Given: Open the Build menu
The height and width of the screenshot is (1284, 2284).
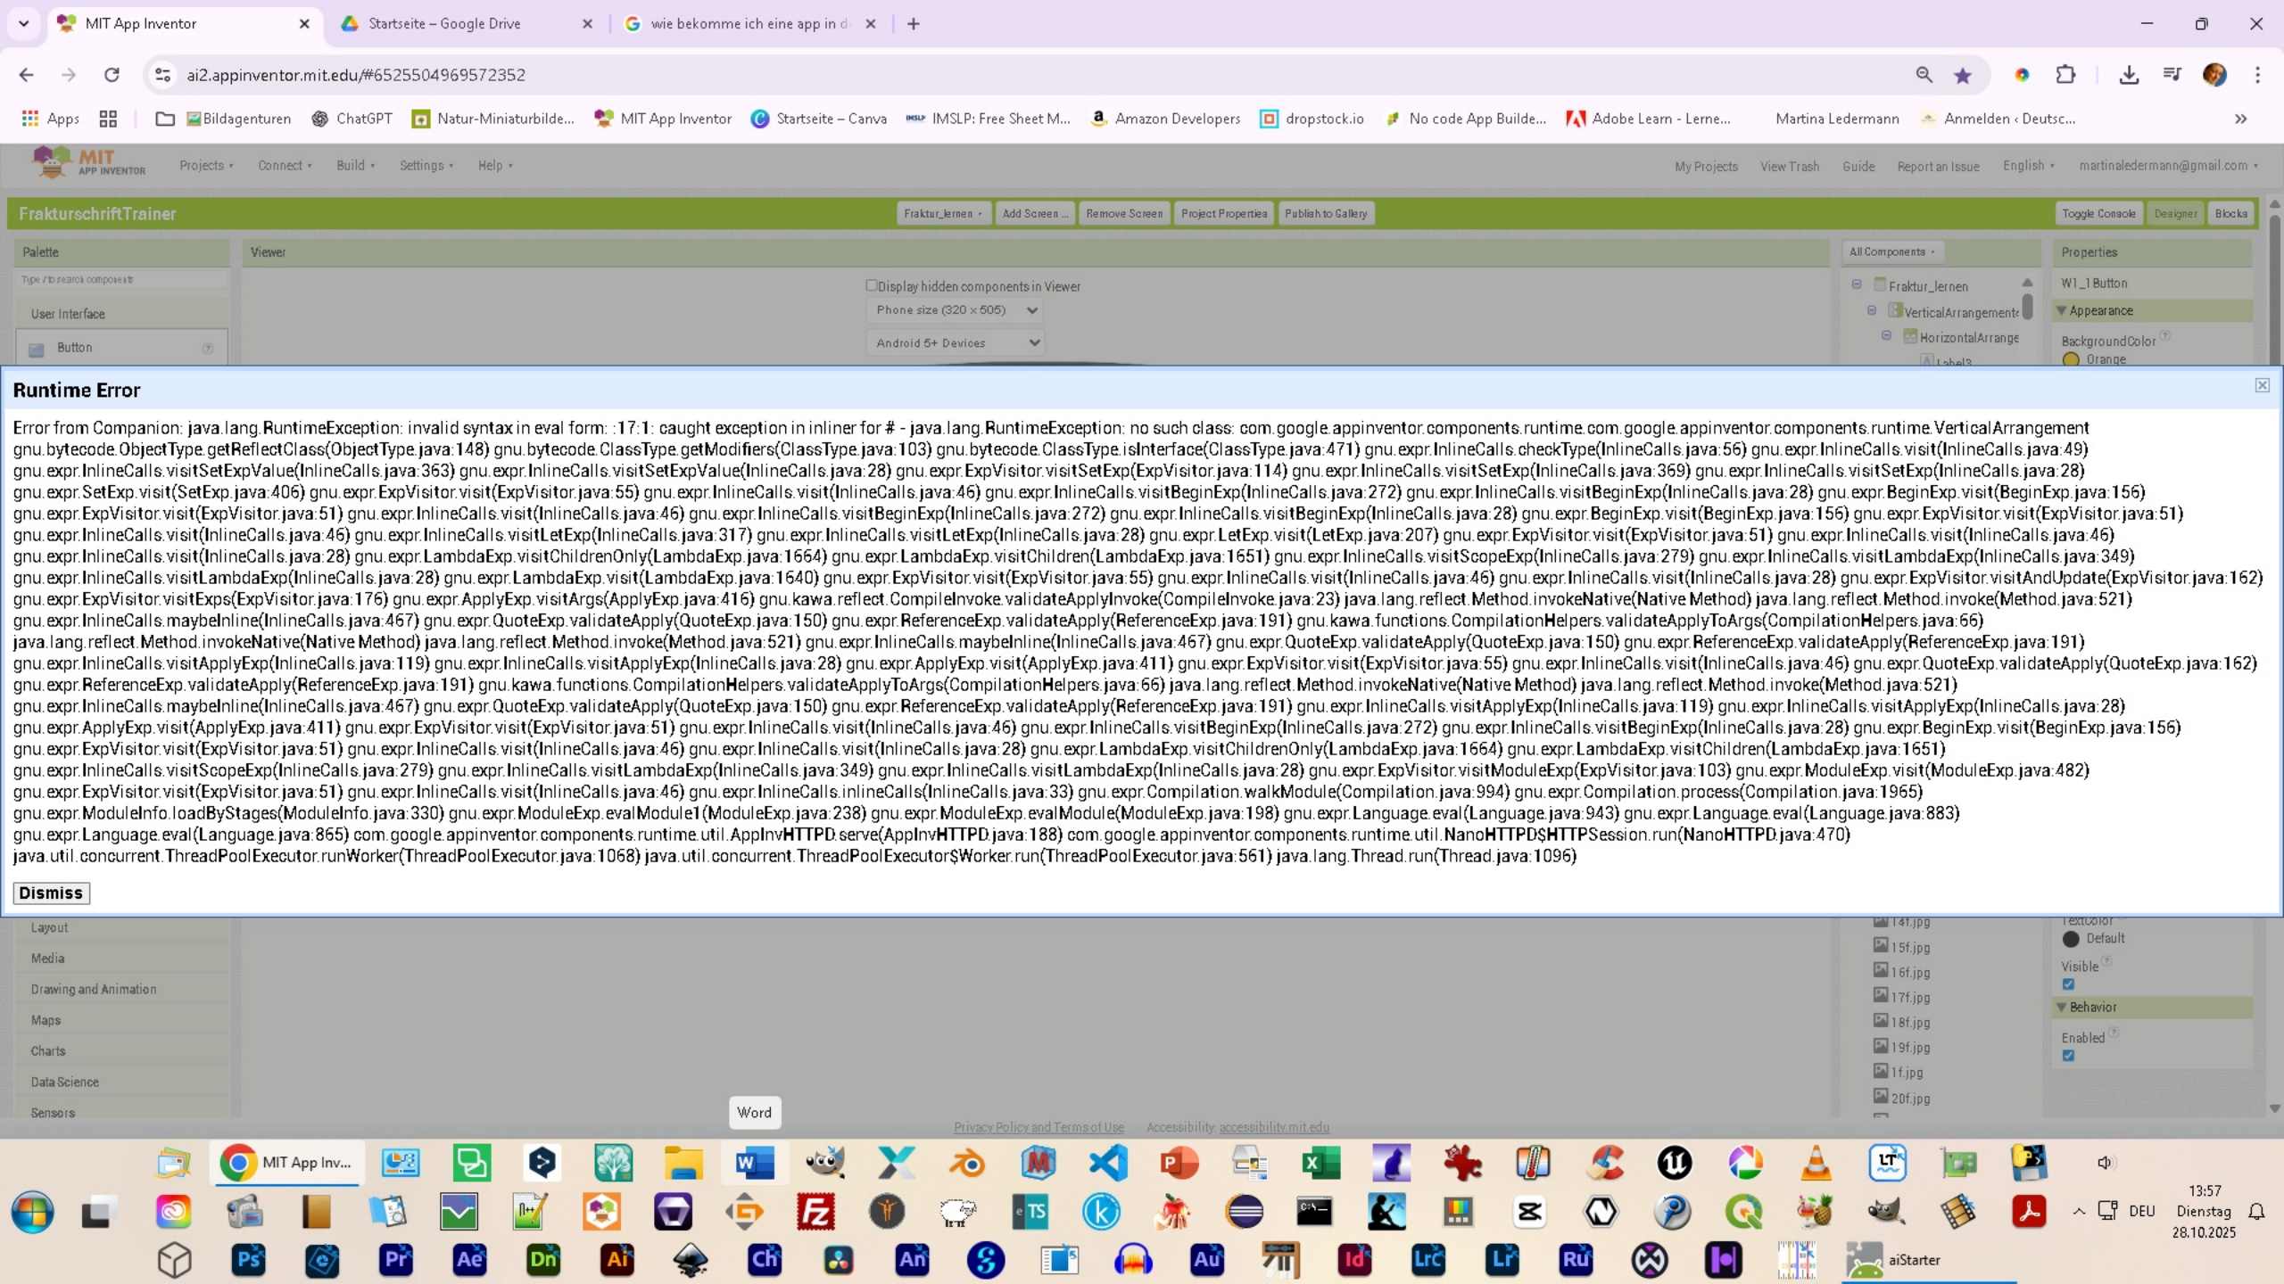Looking at the screenshot, I should tap(355, 166).
